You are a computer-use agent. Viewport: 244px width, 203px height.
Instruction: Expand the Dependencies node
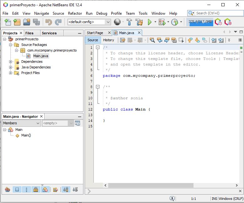10,62
